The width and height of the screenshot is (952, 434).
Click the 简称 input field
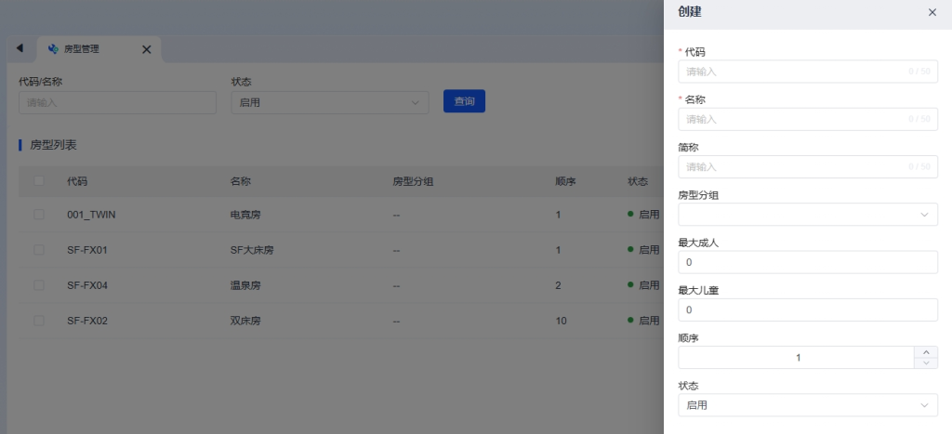point(795,167)
